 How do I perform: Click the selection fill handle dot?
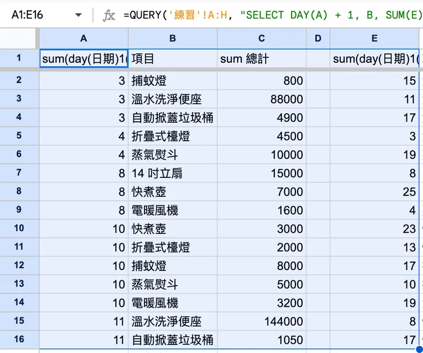pos(419,349)
